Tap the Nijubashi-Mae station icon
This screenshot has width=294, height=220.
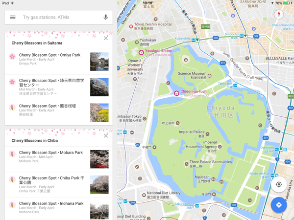tap(273, 176)
